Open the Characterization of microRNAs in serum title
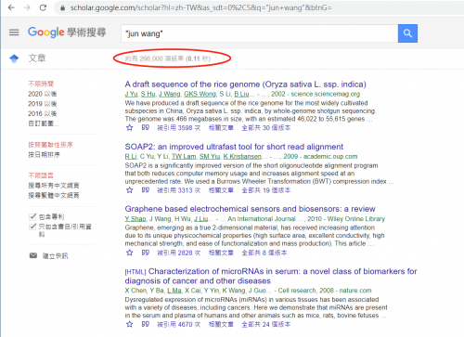This screenshot has width=464, height=337. [271, 276]
